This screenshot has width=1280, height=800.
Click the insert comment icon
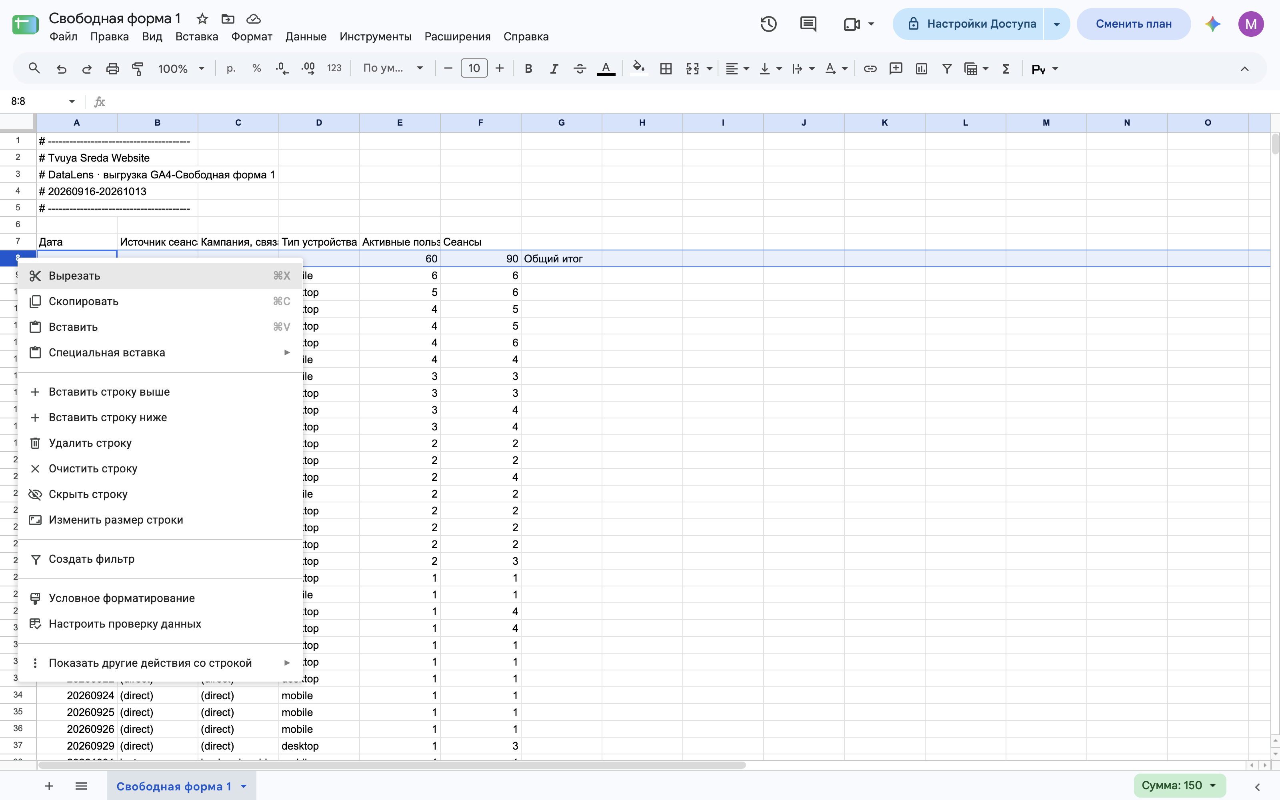[896, 69]
